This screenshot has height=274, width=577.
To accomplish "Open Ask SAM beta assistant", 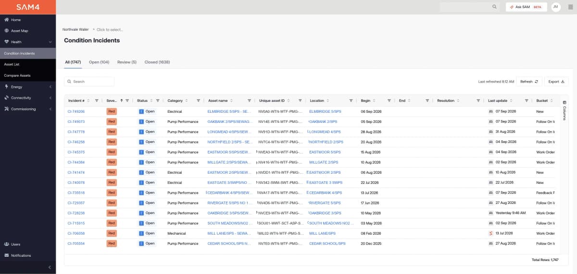I will pos(526,7).
